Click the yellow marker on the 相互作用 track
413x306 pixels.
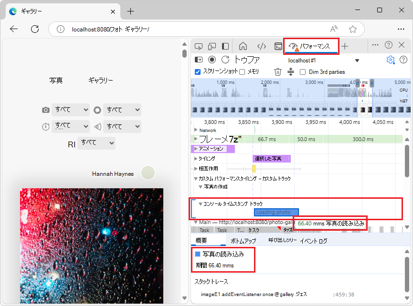tap(254, 168)
